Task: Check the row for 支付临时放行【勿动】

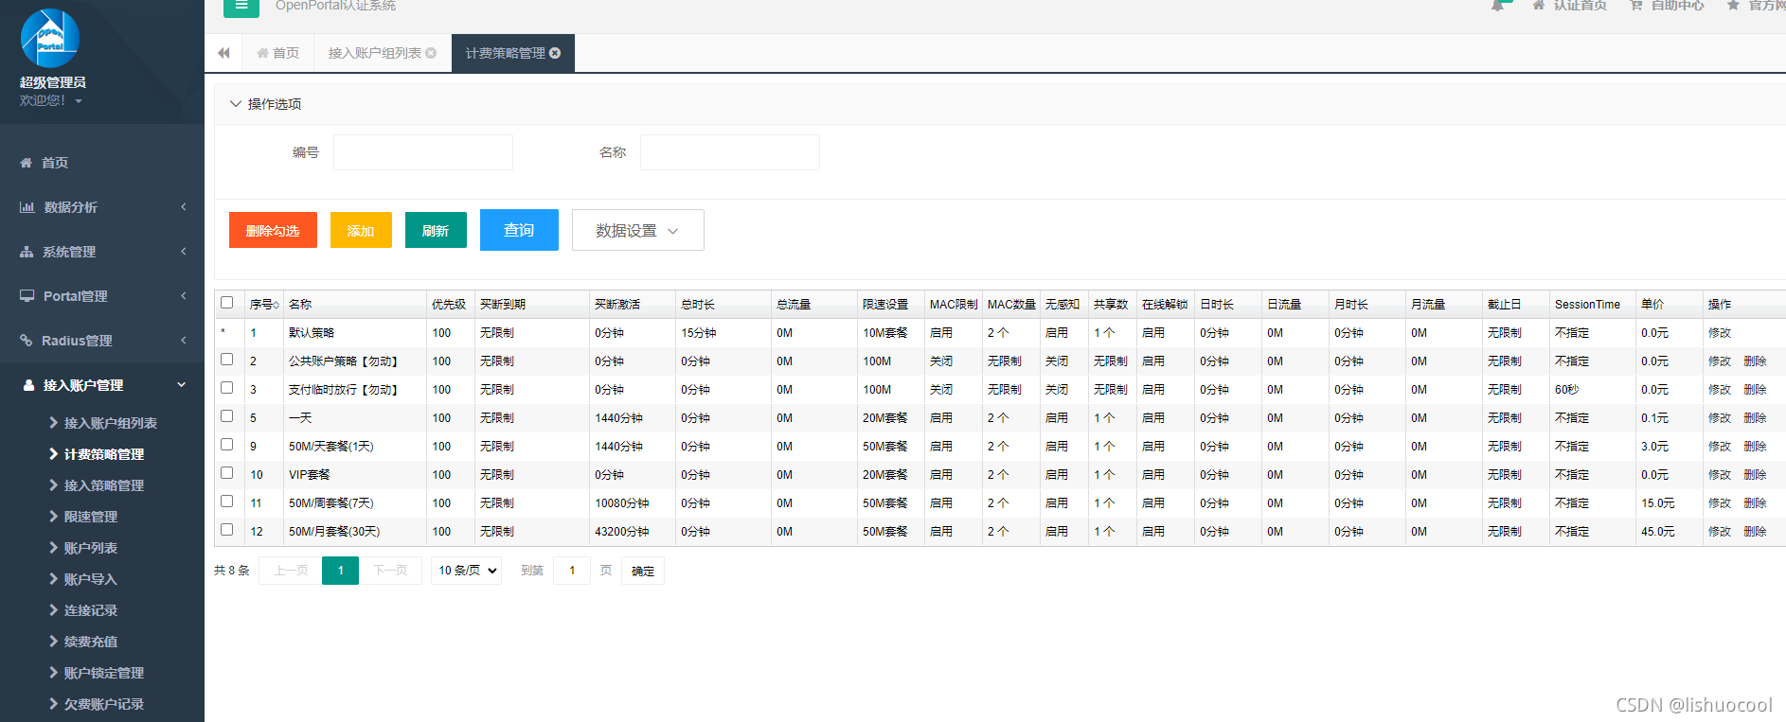Action: [226, 388]
